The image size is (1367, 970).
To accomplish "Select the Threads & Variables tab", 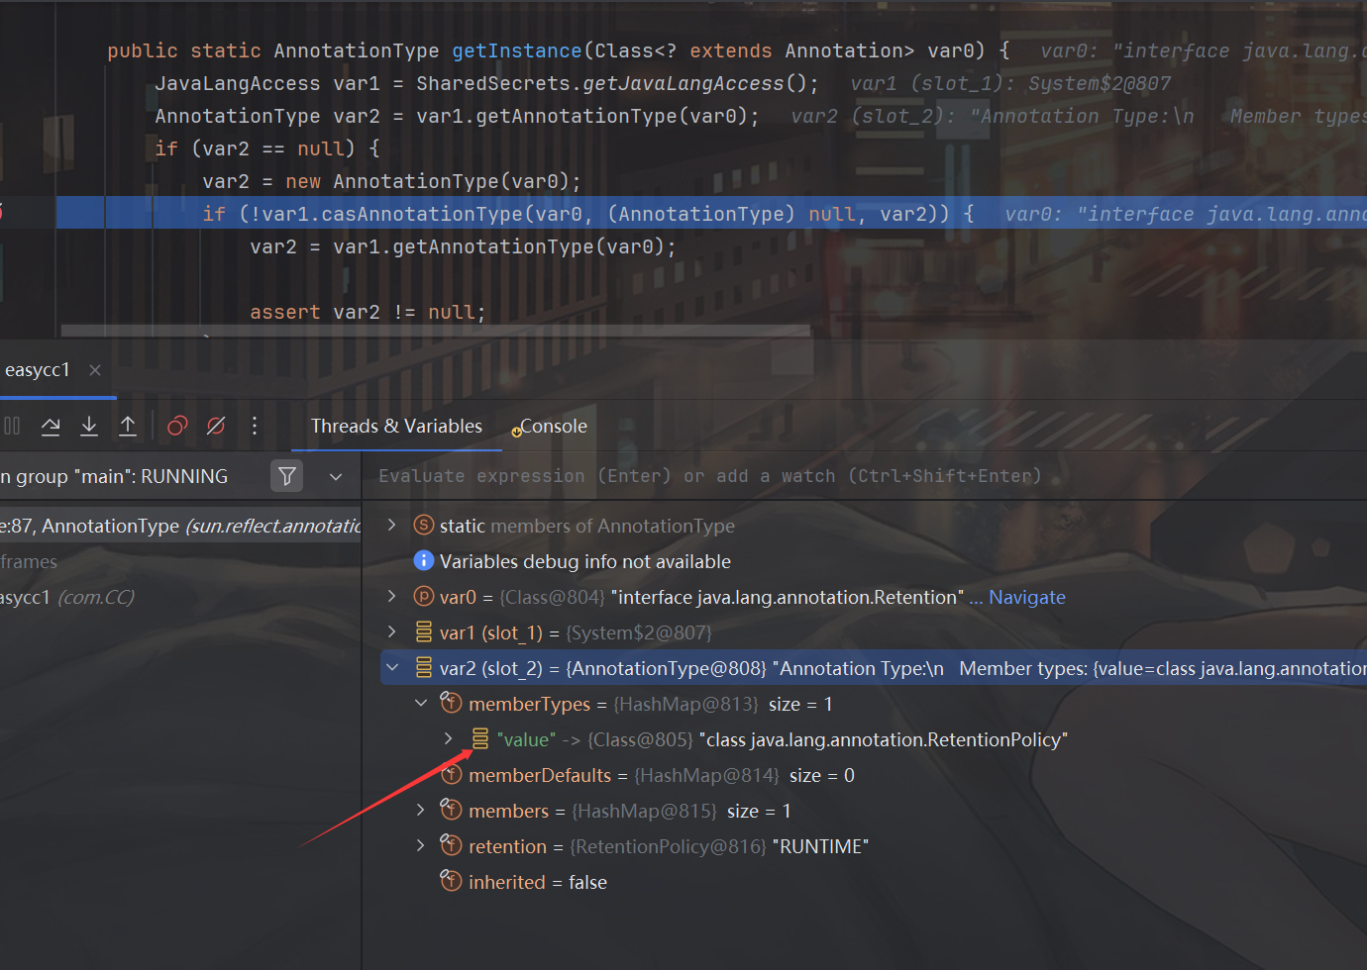I will click(x=396, y=427).
